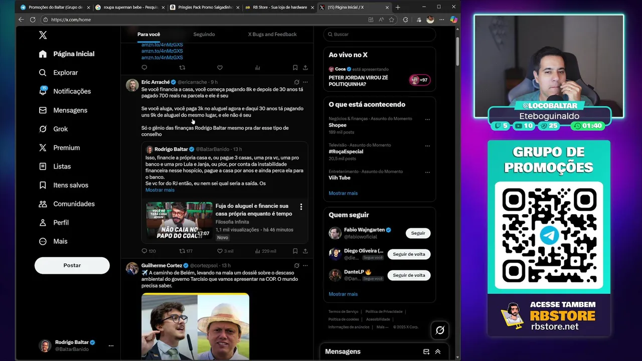Open the NÃO CAIA NO PAPO DO COACH thumbnail
The width and height of the screenshot is (642, 361).
tap(179, 221)
